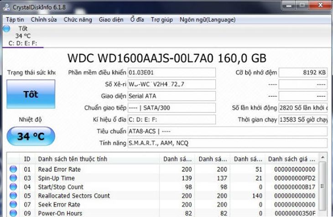Click the CrystalDiskInfo title bar app icon
333x217 pixels.
(x=6, y=7)
